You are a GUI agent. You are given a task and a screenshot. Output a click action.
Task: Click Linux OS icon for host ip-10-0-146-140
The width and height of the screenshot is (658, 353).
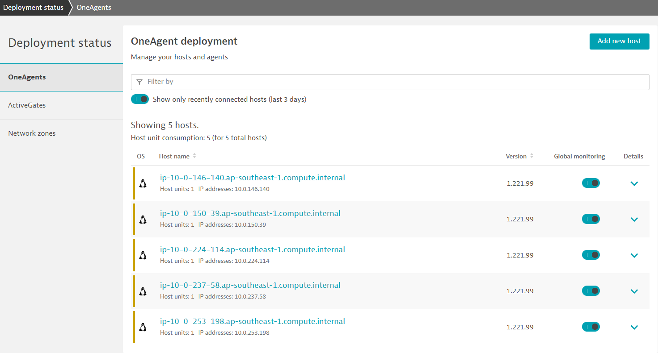click(x=143, y=183)
